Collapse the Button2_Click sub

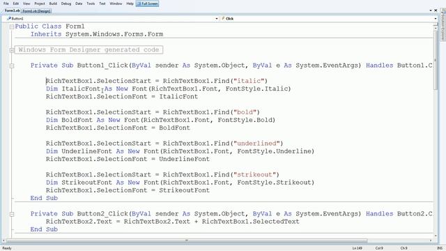pyautogui.click(x=12, y=214)
